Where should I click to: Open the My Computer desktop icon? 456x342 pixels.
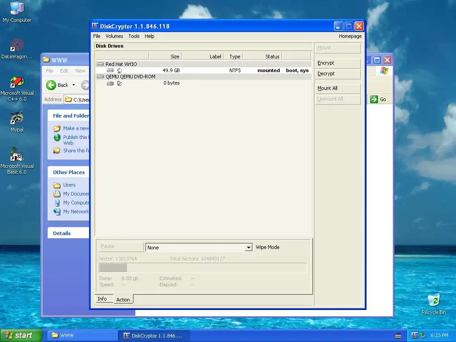click(x=17, y=12)
